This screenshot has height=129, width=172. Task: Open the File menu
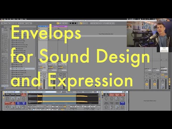8,19
